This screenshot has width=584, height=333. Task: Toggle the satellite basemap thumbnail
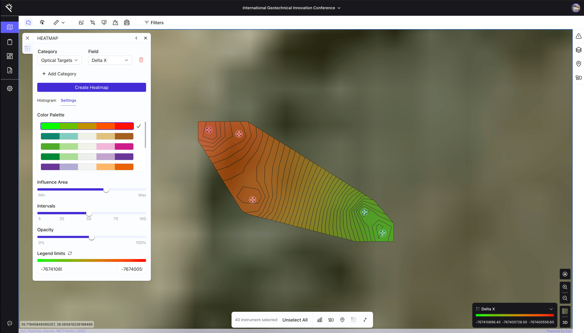565,312
